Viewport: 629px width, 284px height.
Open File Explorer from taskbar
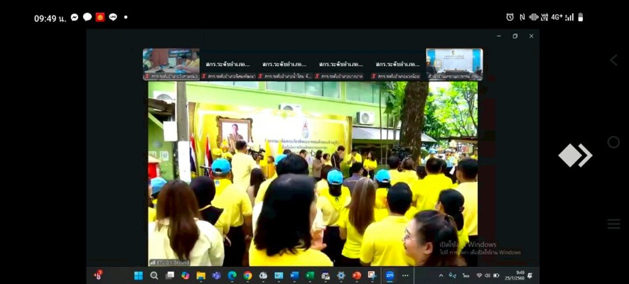pos(201,275)
